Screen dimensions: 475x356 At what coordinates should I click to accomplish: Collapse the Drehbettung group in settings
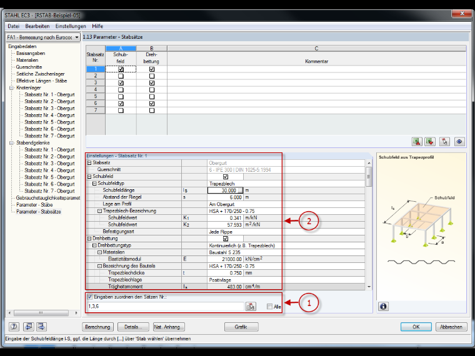click(89, 239)
